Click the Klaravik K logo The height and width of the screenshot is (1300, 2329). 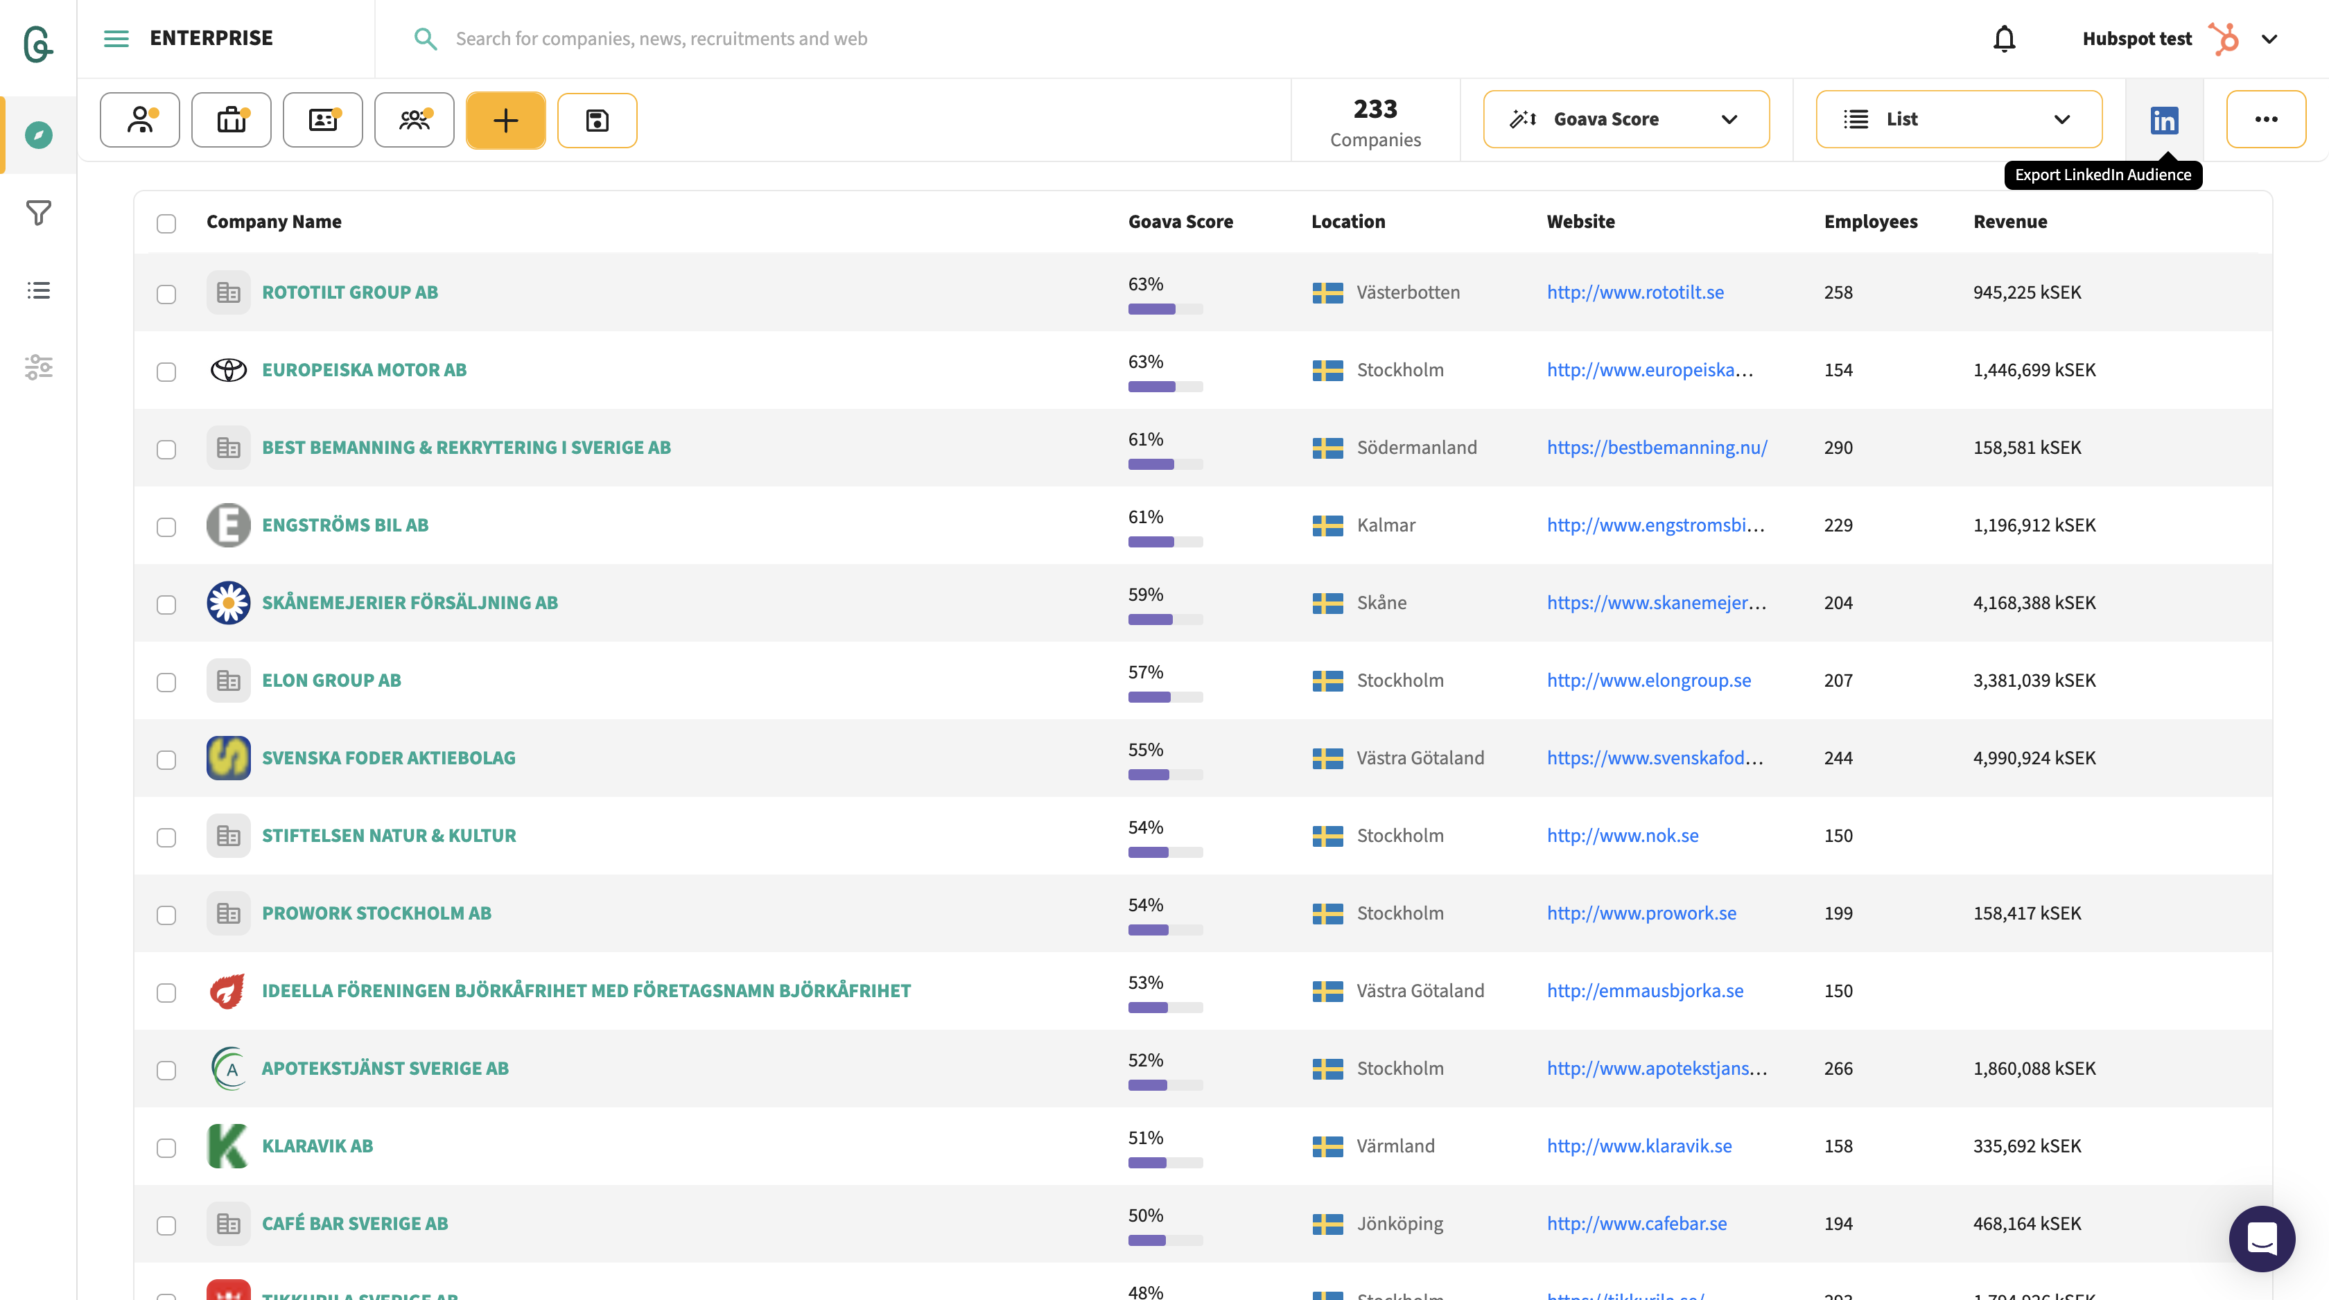[x=227, y=1145]
